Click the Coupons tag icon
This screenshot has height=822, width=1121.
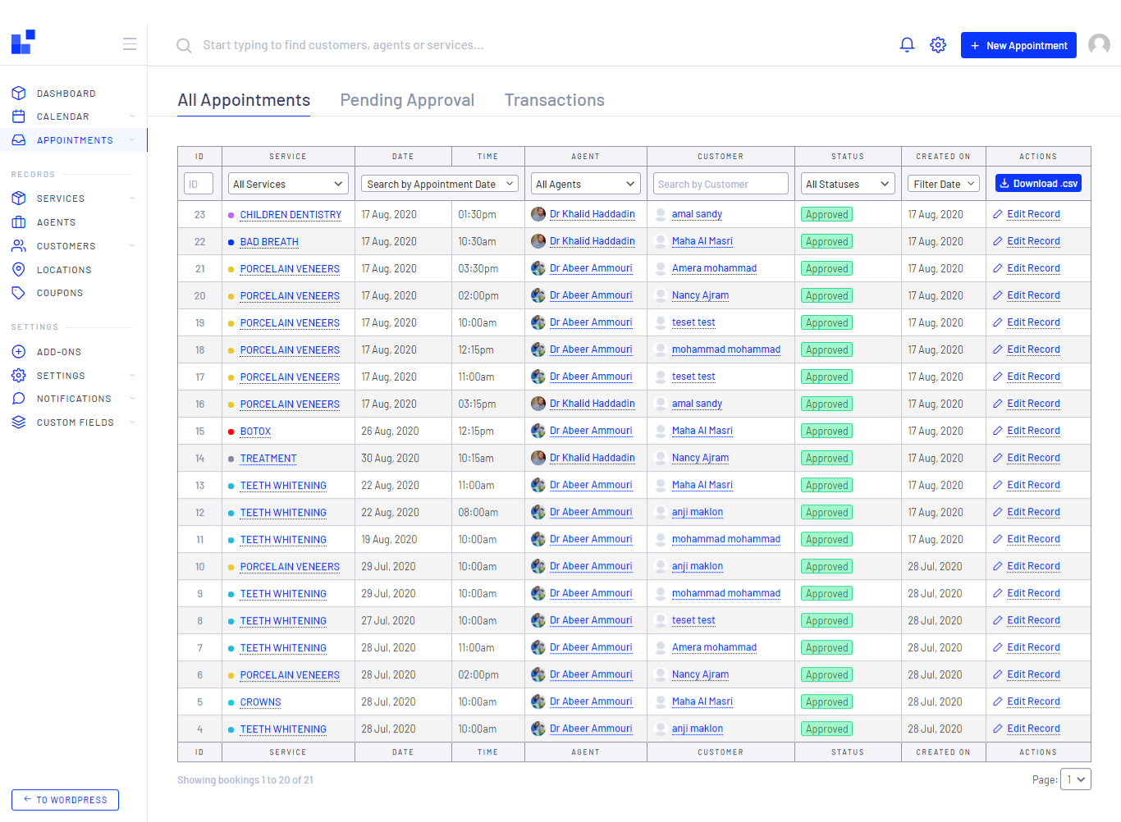(19, 293)
